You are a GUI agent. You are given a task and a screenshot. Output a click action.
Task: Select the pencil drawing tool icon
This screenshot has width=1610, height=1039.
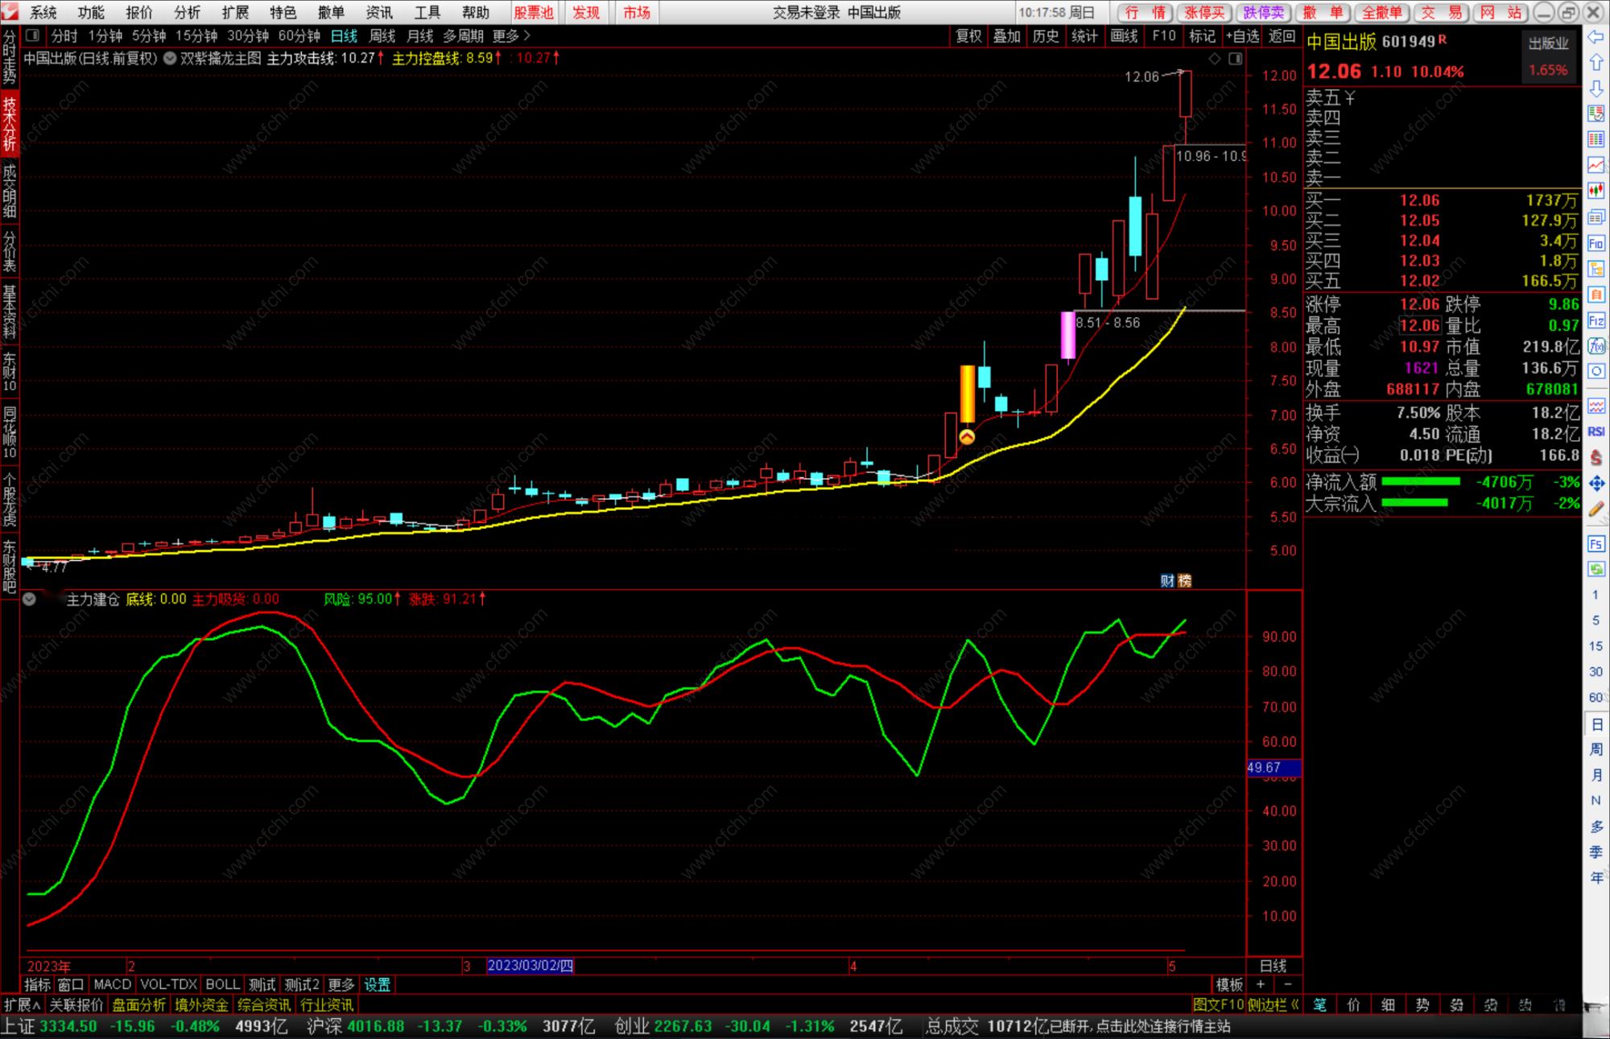[x=1596, y=509]
